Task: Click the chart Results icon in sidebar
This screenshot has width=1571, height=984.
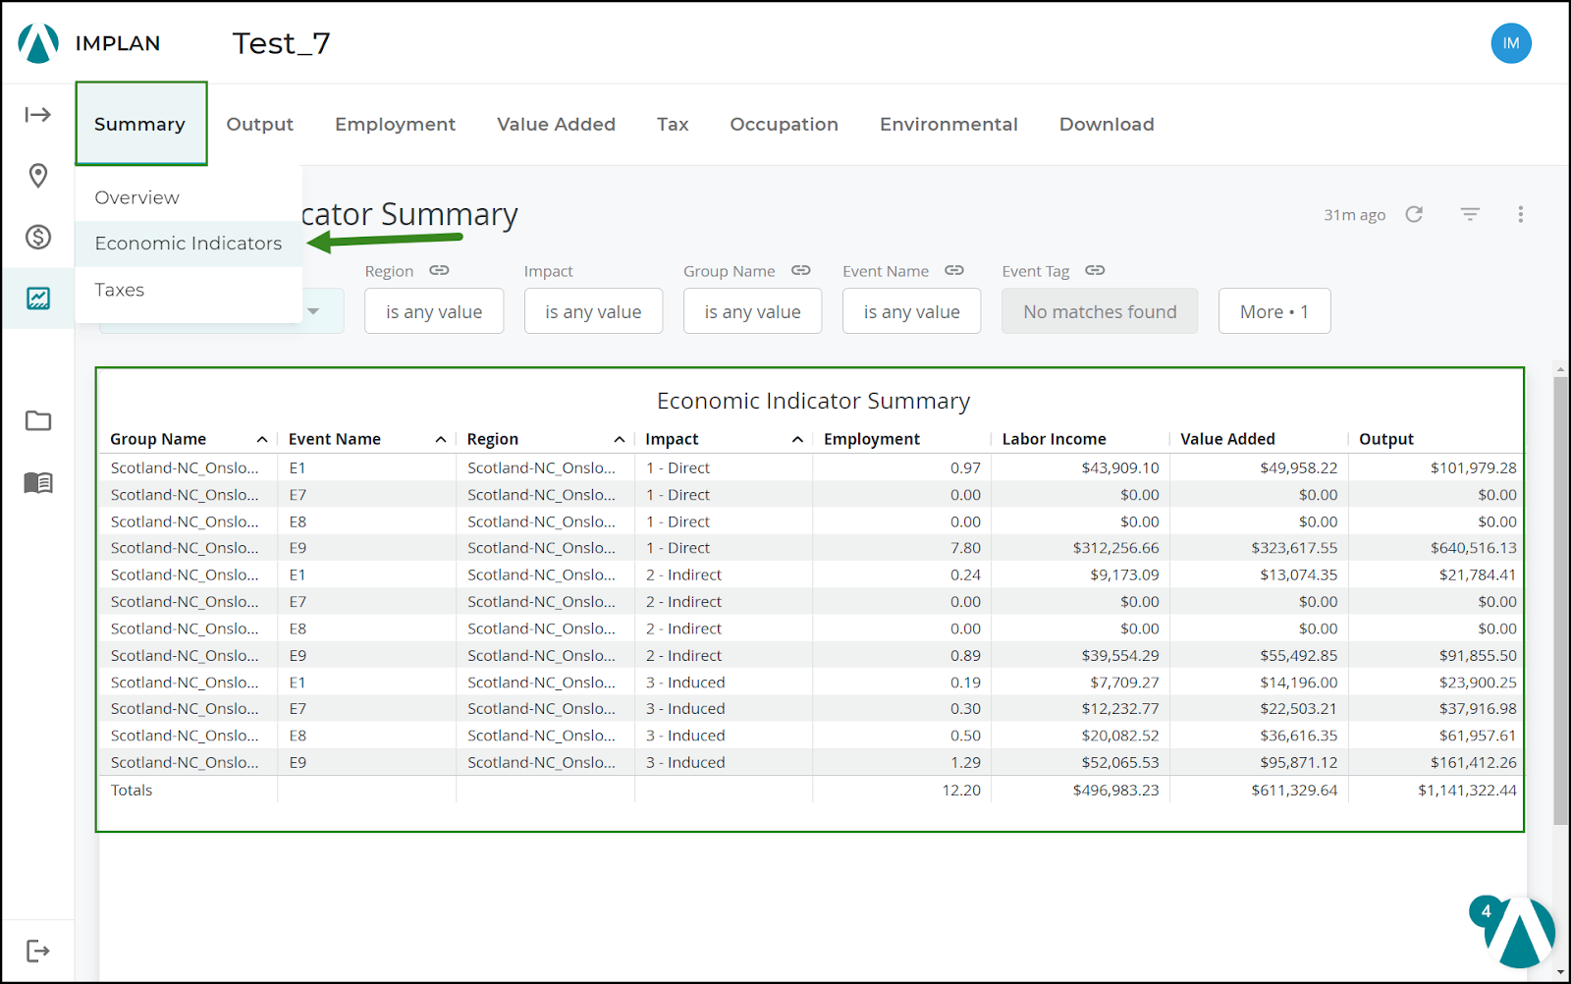Action: pos(37,298)
